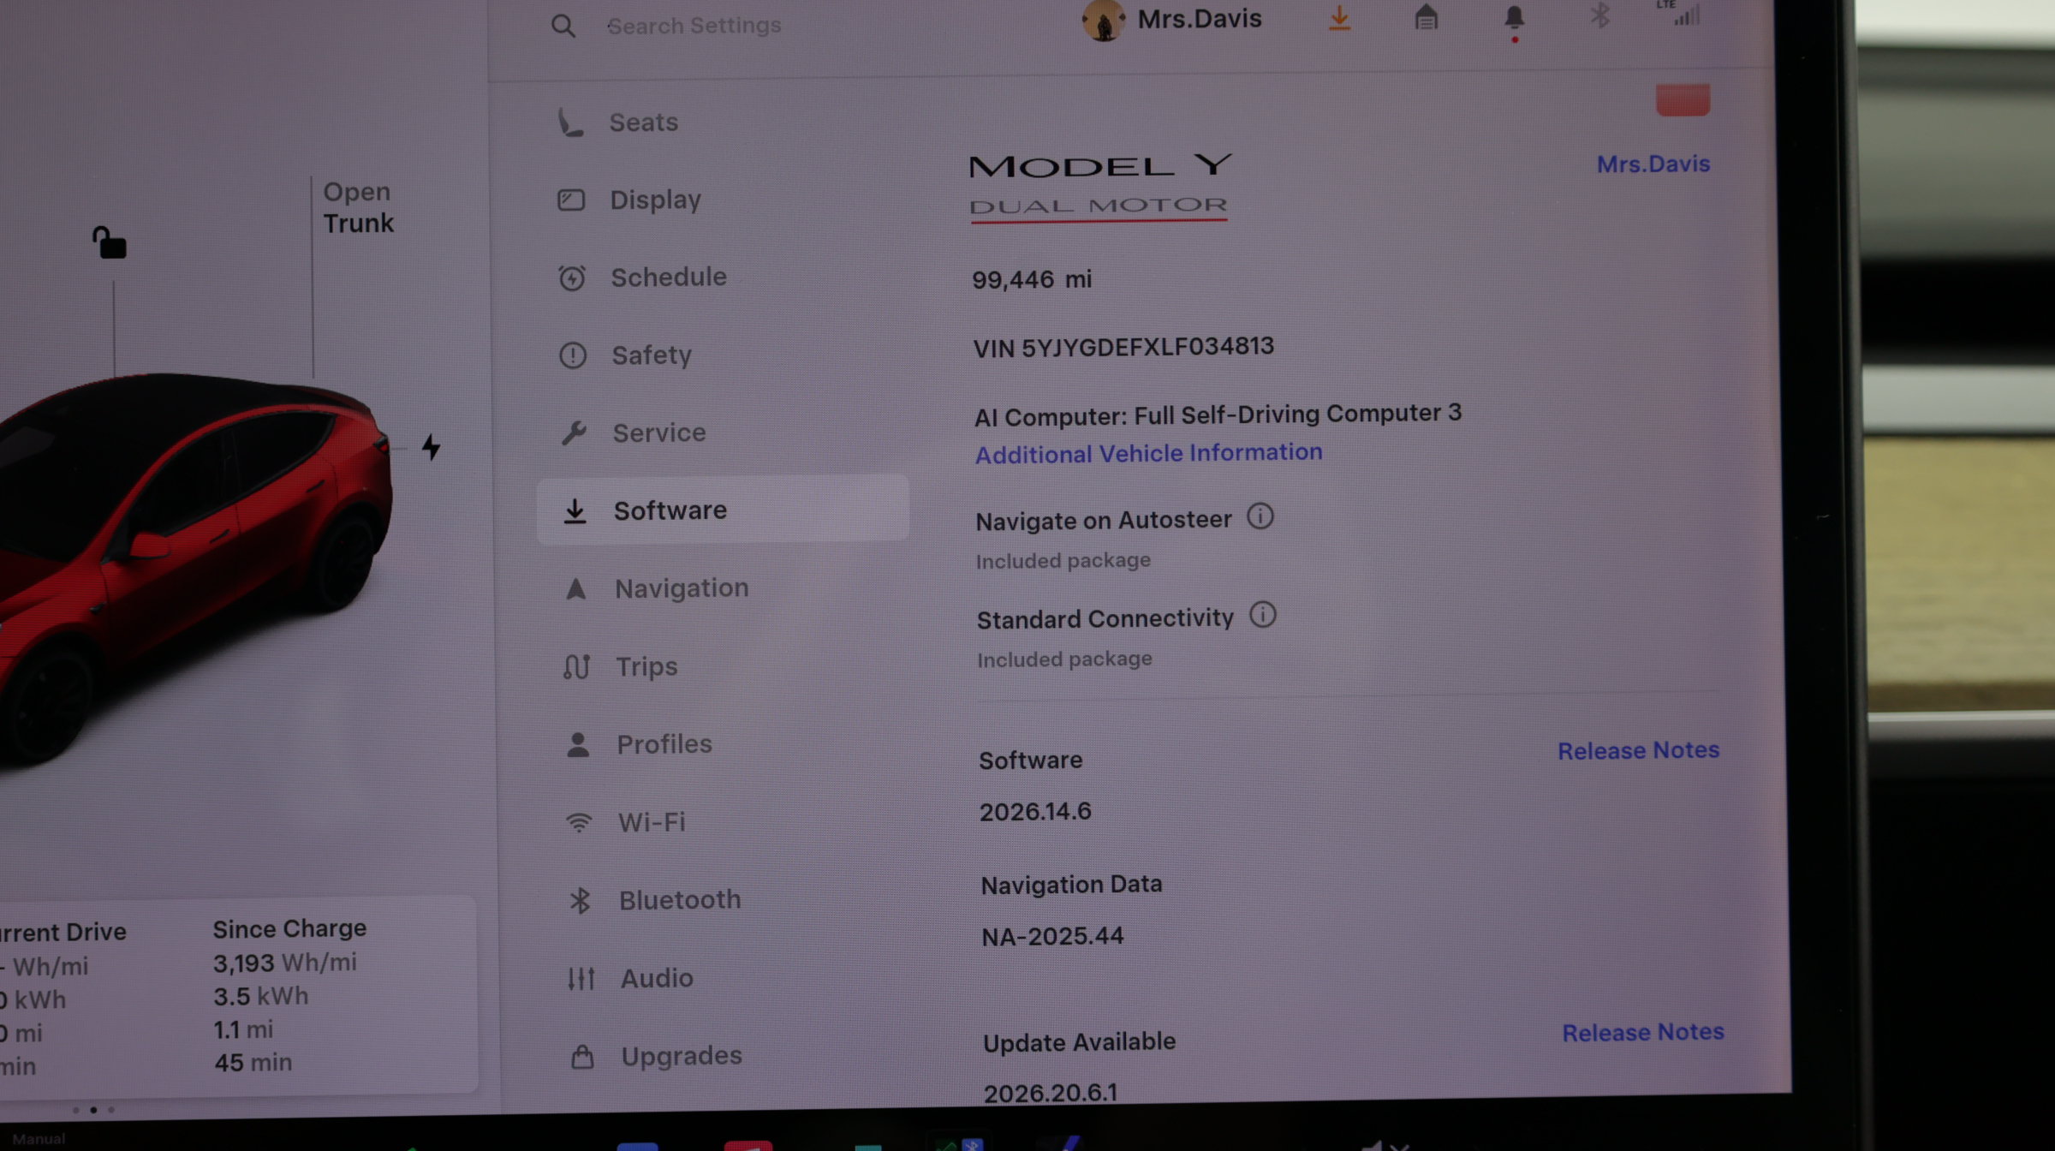This screenshot has height=1151, width=2055.
Task: Tap the LTE signal strength icon
Action: 1682,13
